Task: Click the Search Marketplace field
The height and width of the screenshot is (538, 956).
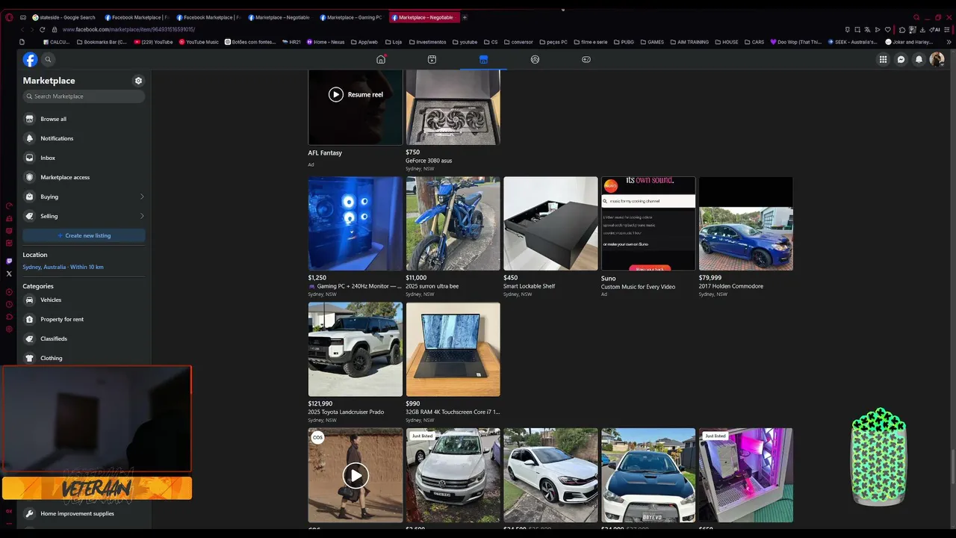Action: (84, 96)
